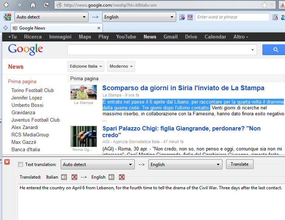Image resolution: width=285 pixels, height=220 pixels.
Task: Select Prima pagina in the sidebar
Action: tap(22, 81)
